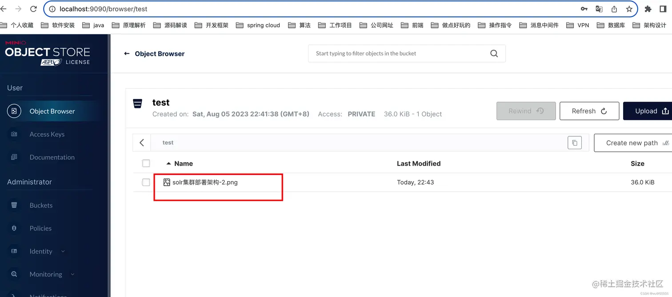The image size is (672, 297).
Task: Open the translate page icon
Action: 599,9
